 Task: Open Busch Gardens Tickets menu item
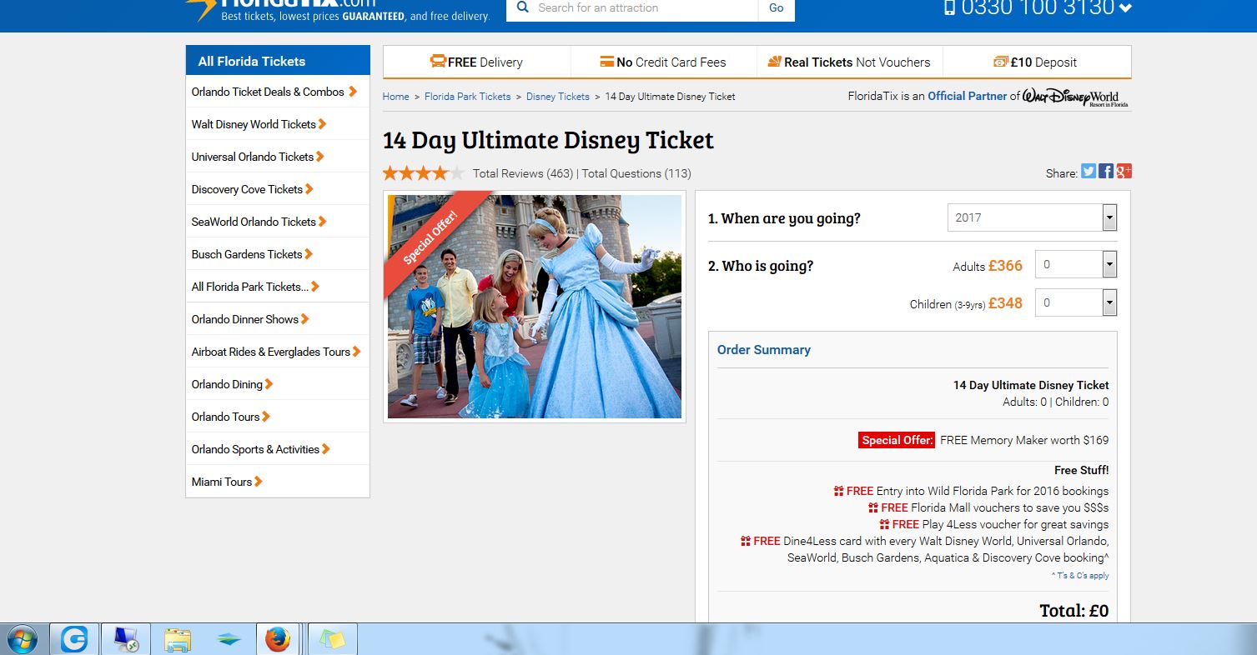(x=278, y=254)
